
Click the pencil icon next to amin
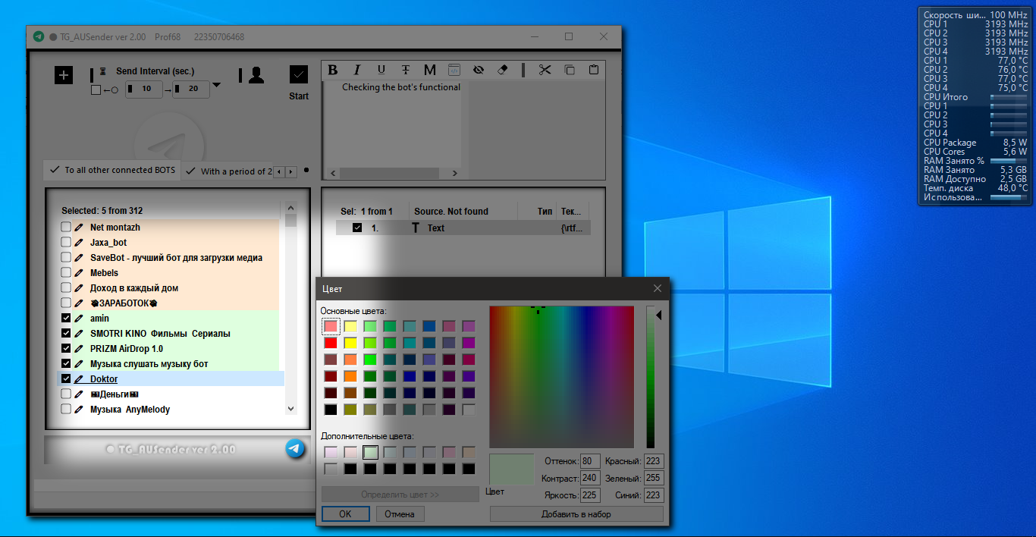click(79, 319)
